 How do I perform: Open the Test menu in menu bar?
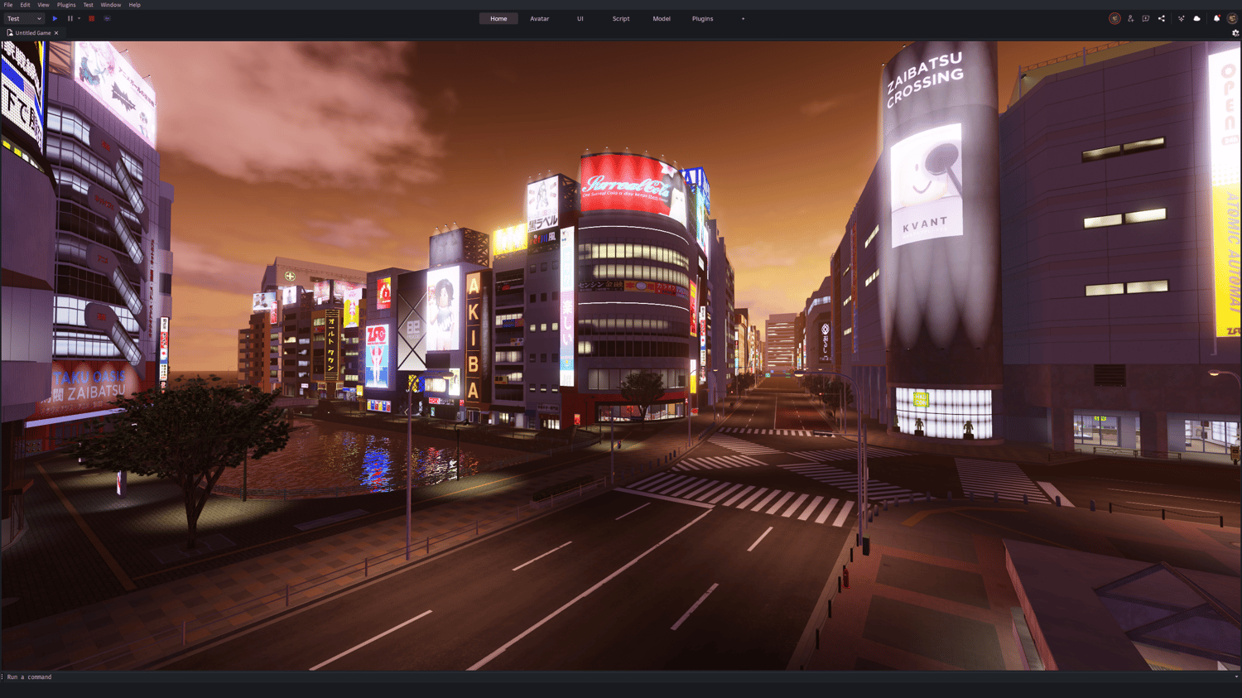coord(88,5)
